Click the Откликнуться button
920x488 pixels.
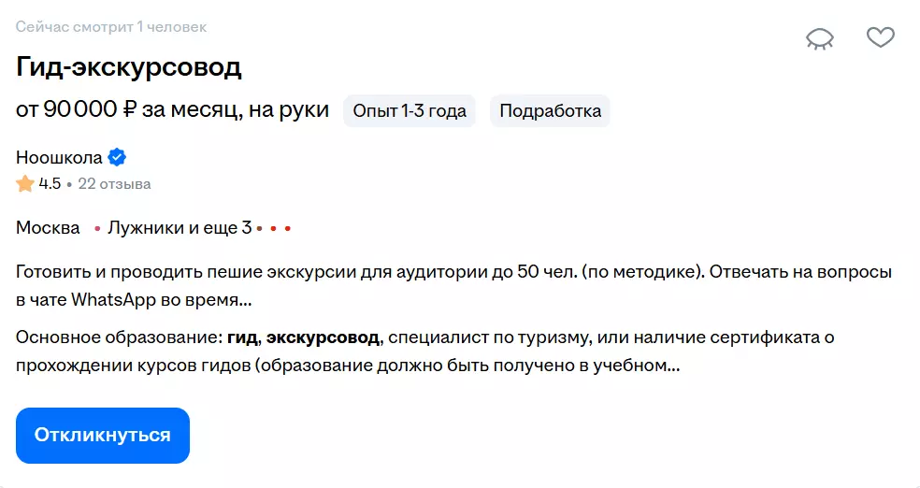[103, 436]
